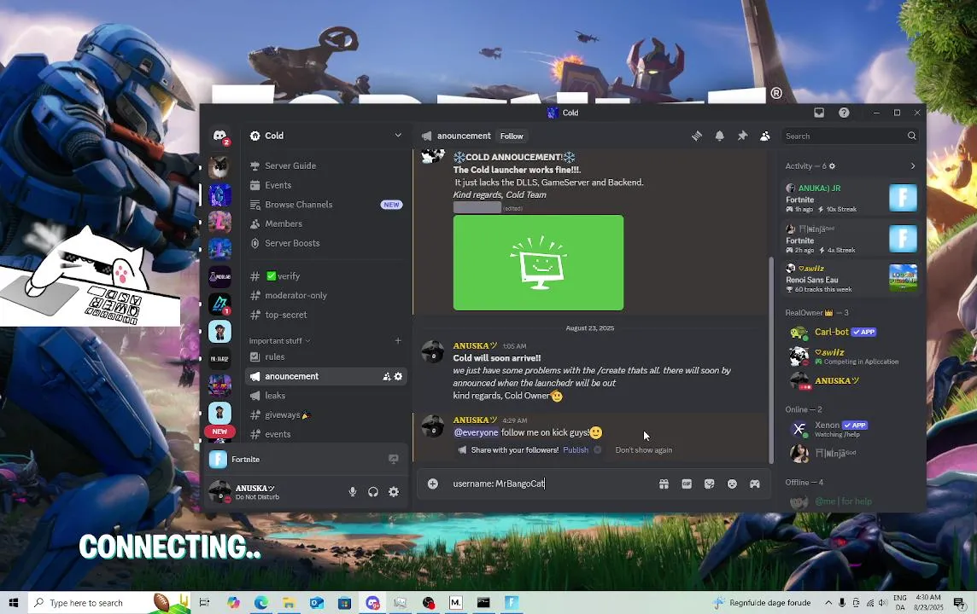
Task: Open the Inbox icon in title bar
Action: (x=819, y=113)
